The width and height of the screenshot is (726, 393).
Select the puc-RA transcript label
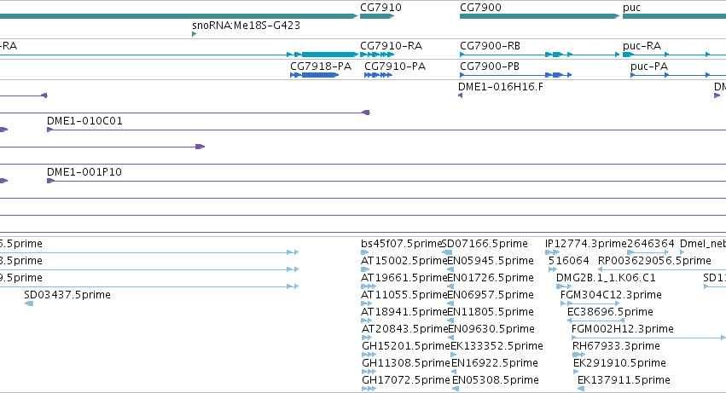642,46
